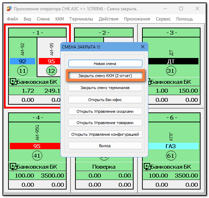Screen dimensions: 209x198
Task: Click value 1.72 on pump 1
Action: point(28,91)
